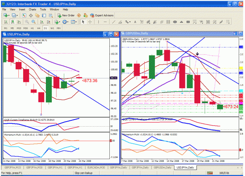Open the Data Window crosshair-target icon
This screenshot has height=176, width=245.
[x=31, y=15]
